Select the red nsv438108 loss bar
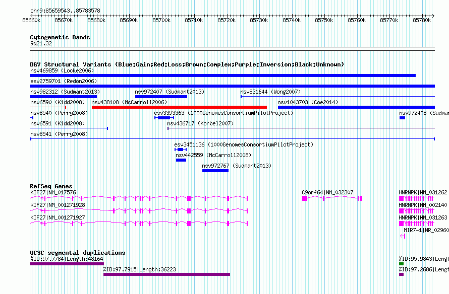449x294 pixels. point(179,107)
